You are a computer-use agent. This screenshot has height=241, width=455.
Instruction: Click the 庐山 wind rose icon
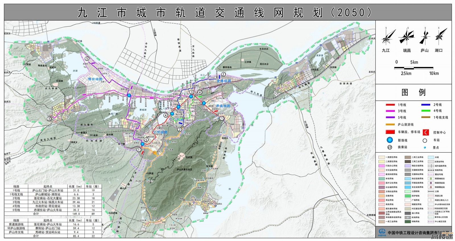(x=425, y=37)
